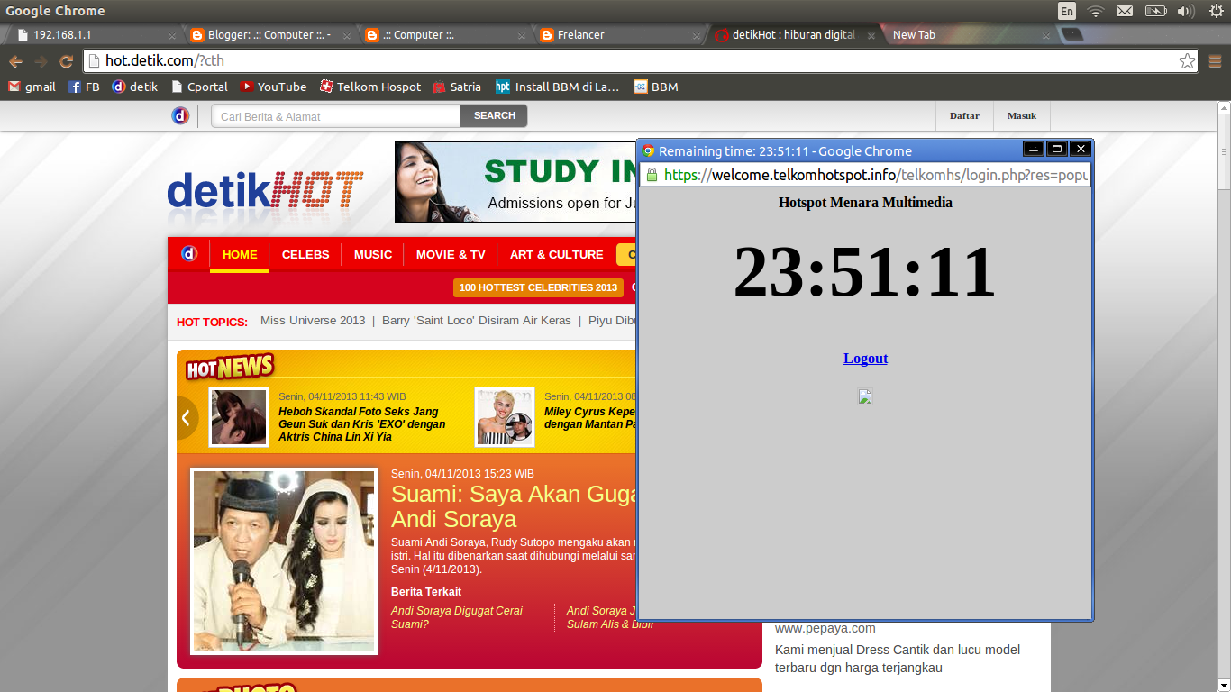Click the Jang Geun Suk news thumbnail
This screenshot has height=692, width=1231.
pos(239,416)
